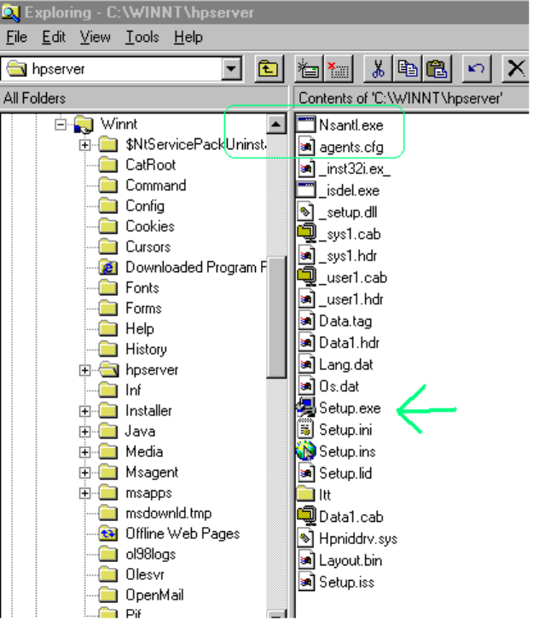Select the Setup.iss file name
The width and height of the screenshot is (533, 626).
[x=347, y=583]
